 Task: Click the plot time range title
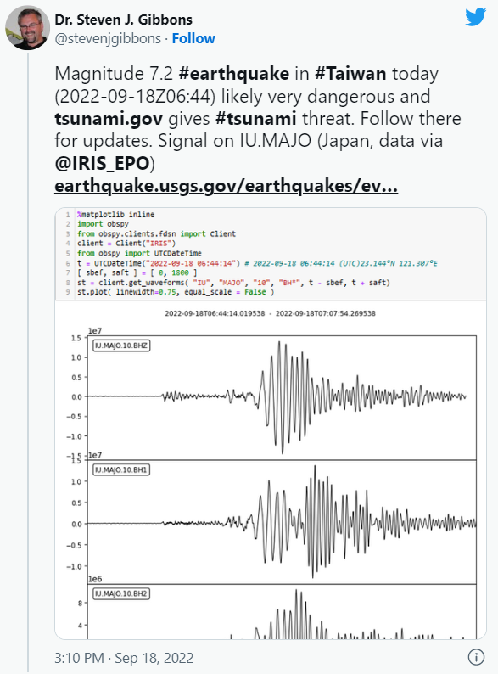[x=271, y=313]
